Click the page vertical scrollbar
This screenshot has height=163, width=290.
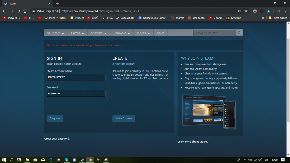[288, 80]
